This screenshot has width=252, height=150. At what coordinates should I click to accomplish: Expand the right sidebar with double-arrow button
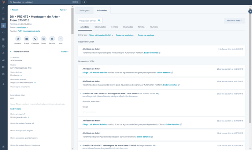pos(250,11)
